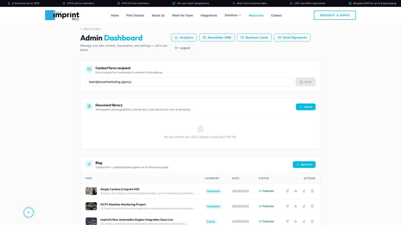Screen dimensions: 401x225
Task: Delete the Simply Cartons & Imprint-MIS post
Action: [x=312, y=191]
